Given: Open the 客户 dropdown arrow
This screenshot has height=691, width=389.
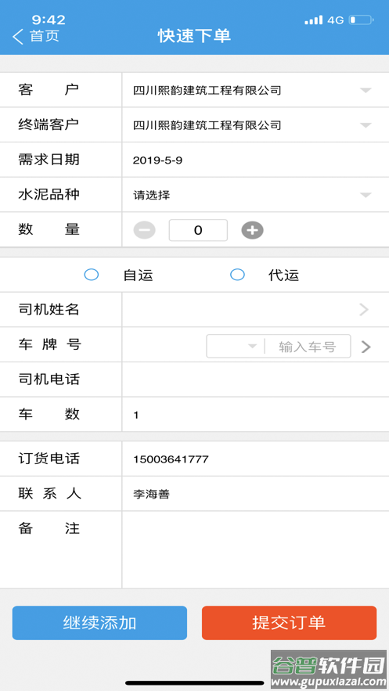Looking at the screenshot, I should pos(366,90).
